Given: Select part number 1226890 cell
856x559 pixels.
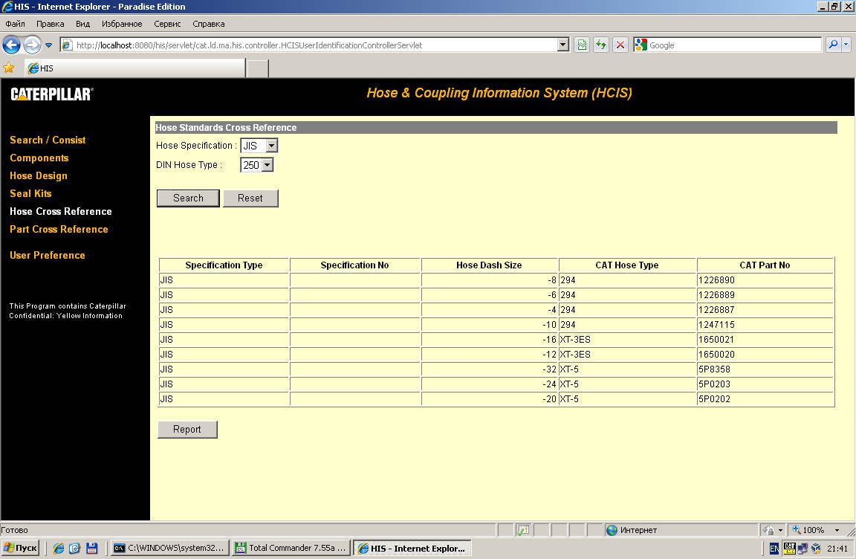Looking at the screenshot, I should point(765,280).
